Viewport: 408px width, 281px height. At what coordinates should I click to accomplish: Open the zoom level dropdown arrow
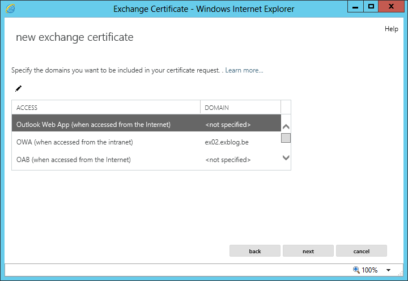click(388, 270)
